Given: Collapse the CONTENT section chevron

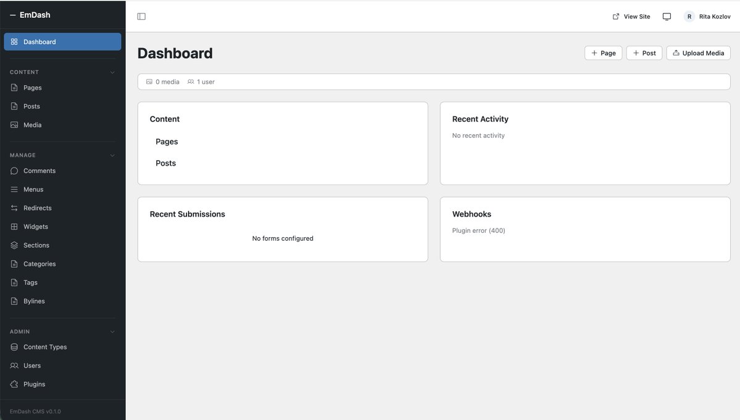Looking at the screenshot, I should [112, 73].
